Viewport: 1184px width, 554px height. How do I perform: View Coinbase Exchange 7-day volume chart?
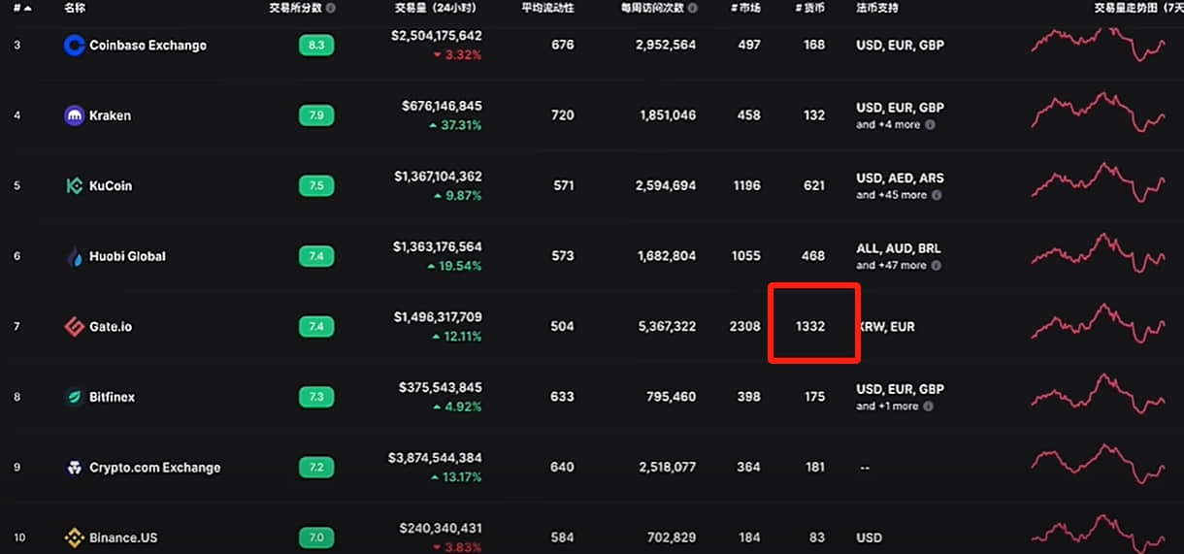click(1098, 45)
